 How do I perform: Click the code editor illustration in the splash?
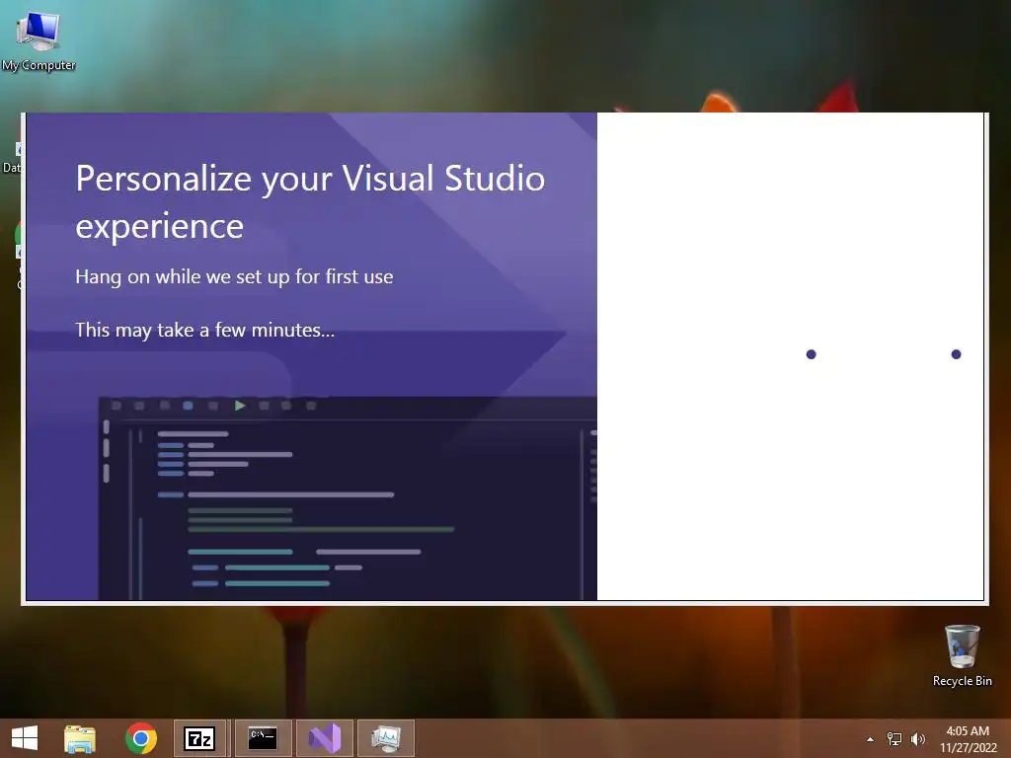click(348, 498)
